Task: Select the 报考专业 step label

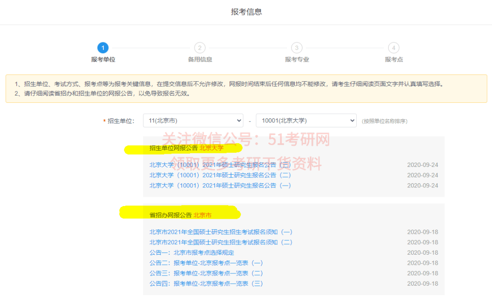Action: coord(297,60)
